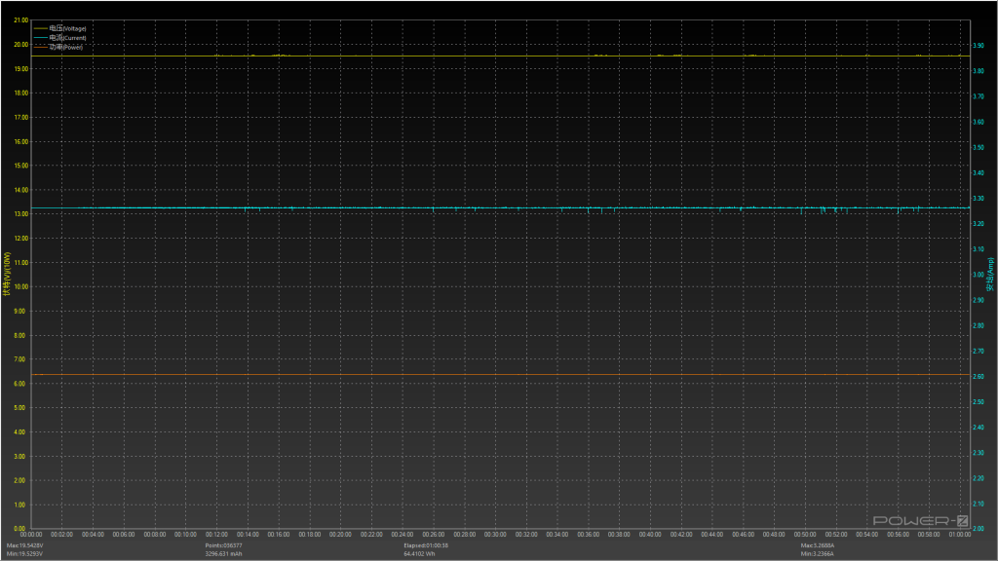
Task: Click the 3296.631 mAh capacity value
Action: [223, 554]
